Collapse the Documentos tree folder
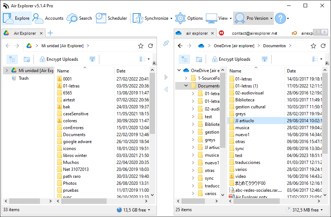The height and width of the screenshot is (217, 331). [186, 86]
